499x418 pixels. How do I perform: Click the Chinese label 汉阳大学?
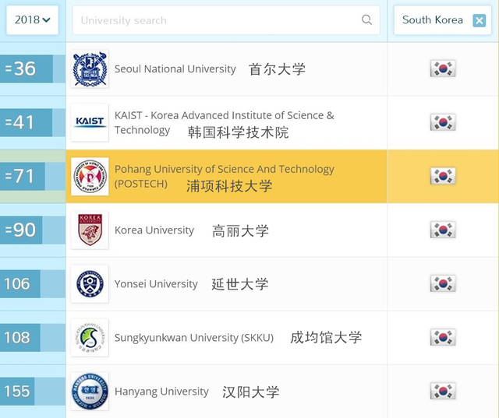251,392
